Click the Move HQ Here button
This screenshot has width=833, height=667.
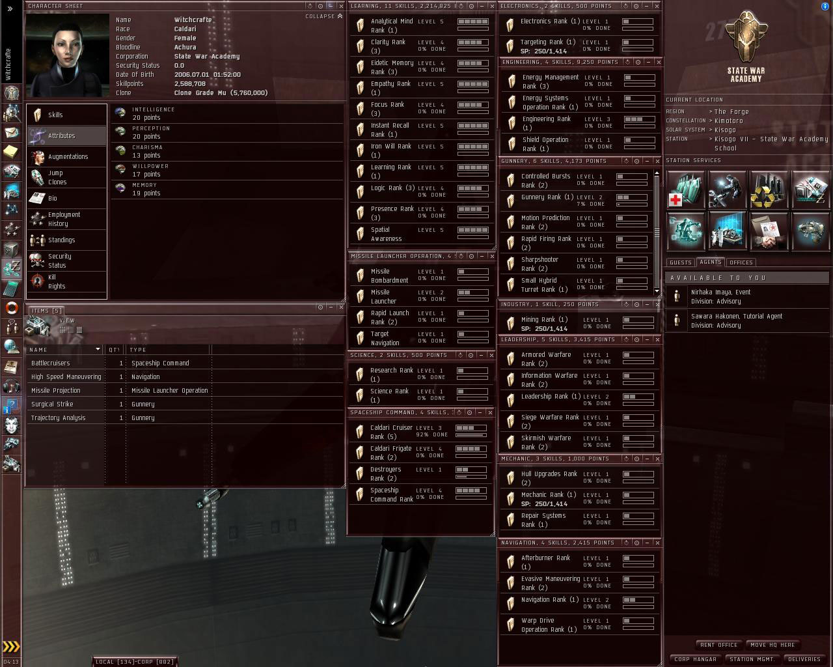click(x=772, y=645)
